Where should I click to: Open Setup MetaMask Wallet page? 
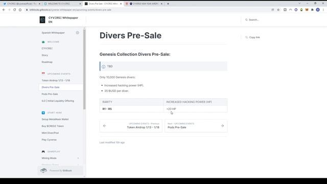click(55, 119)
